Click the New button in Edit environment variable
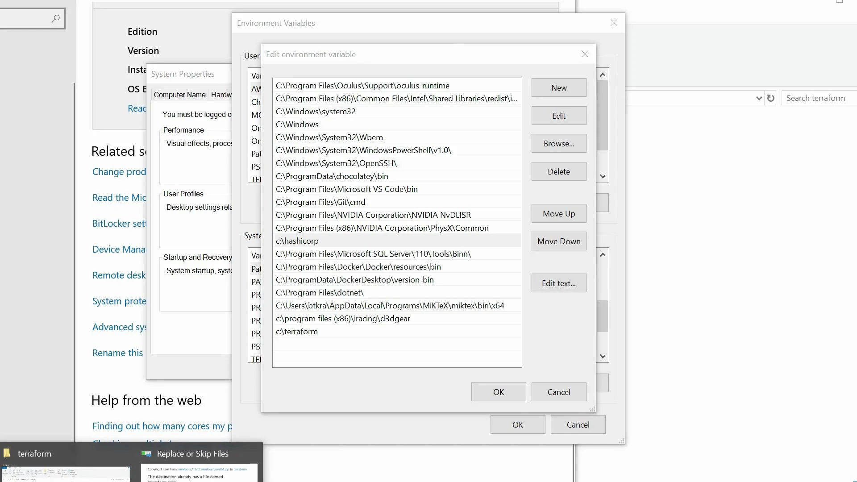 pyautogui.click(x=559, y=88)
